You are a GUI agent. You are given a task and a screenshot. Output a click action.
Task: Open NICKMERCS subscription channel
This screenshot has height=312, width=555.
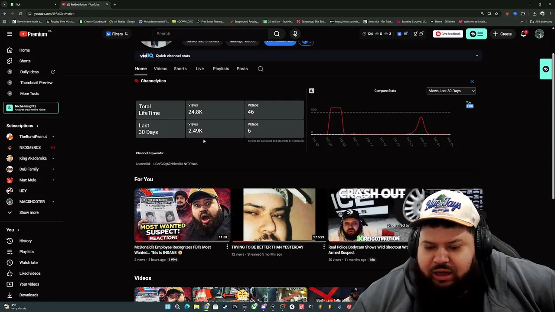(30, 148)
